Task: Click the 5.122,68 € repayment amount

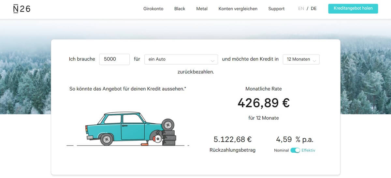Action: click(232, 139)
